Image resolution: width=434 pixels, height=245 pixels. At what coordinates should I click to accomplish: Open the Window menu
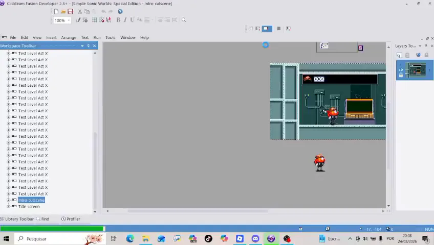click(x=128, y=38)
